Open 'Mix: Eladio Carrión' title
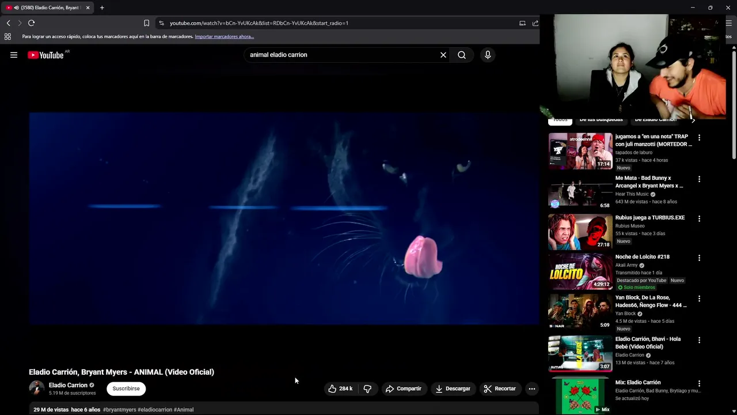 (638, 382)
